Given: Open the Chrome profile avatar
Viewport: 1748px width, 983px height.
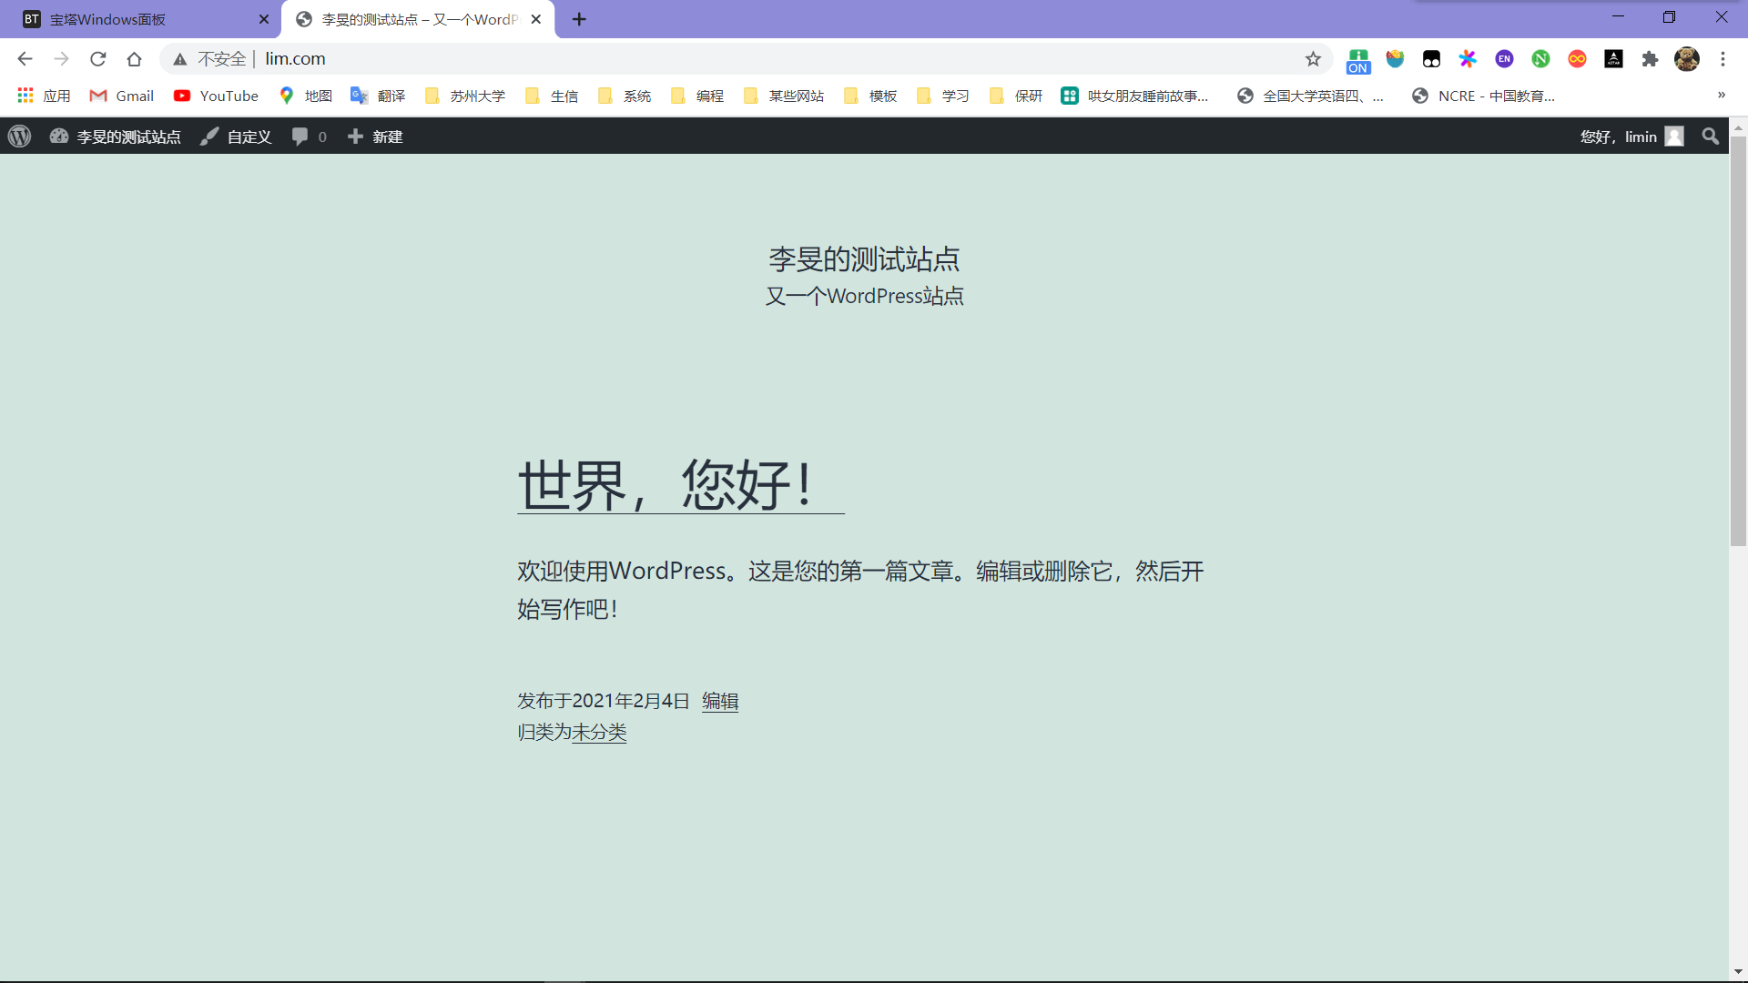Looking at the screenshot, I should tap(1687, 59).
